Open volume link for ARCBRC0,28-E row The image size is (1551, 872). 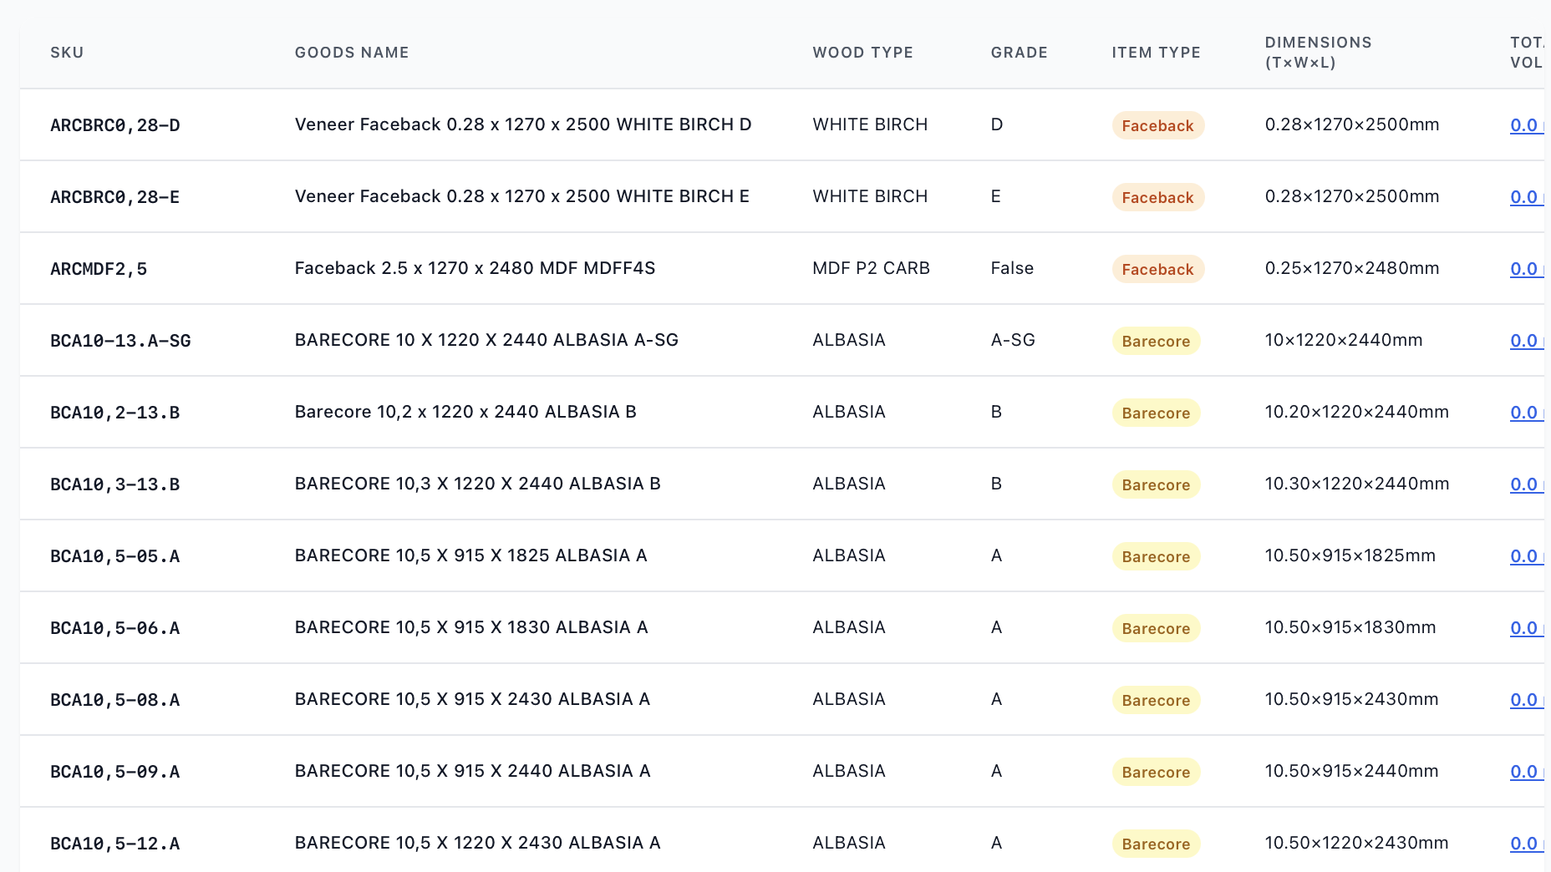pyautogui.click(x=1525, y=197)
